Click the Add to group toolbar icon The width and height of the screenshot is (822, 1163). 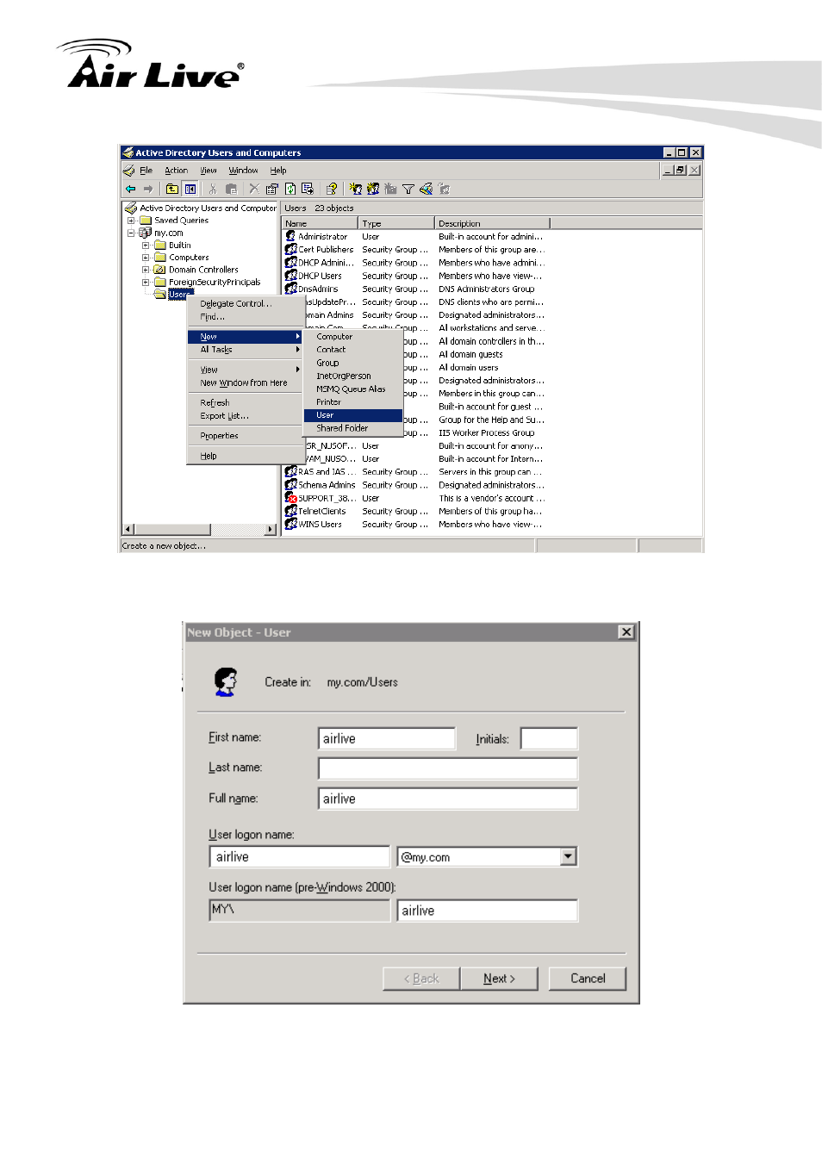coord(444,189)
